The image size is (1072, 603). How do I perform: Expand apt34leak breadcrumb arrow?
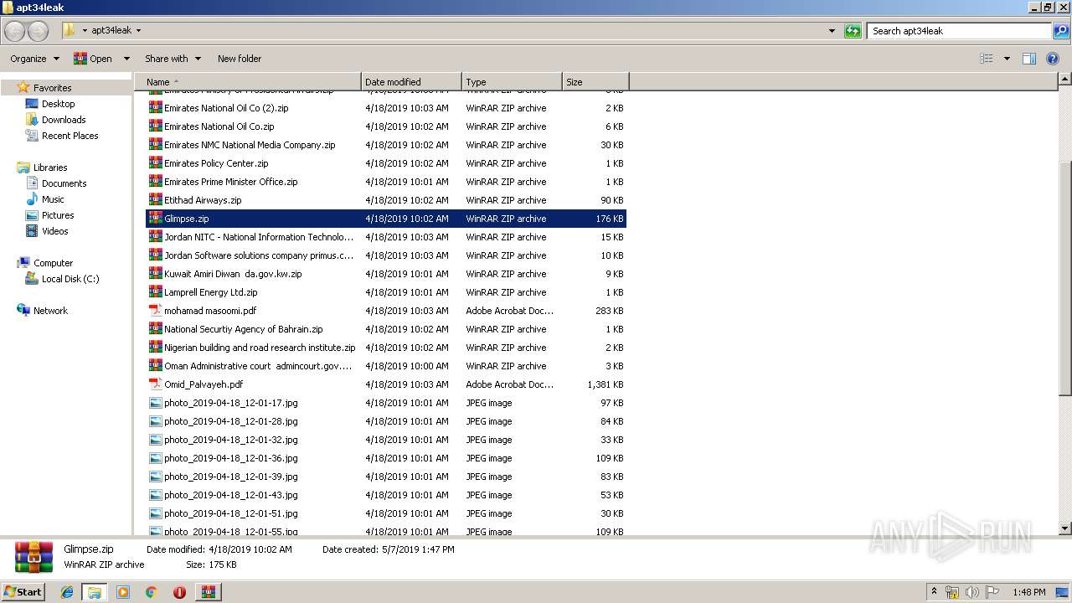[x=138, y=30]
